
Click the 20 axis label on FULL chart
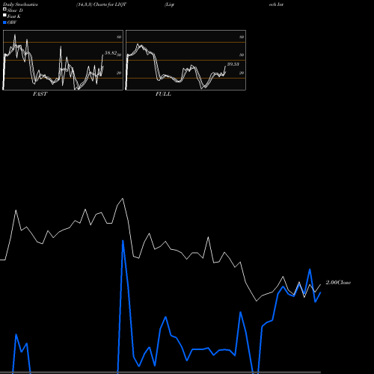point(242,73)
